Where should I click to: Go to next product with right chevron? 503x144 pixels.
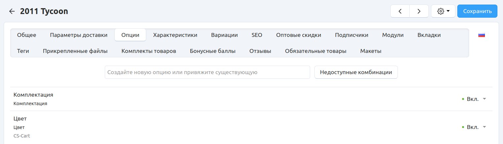click(x=419, y=11)
